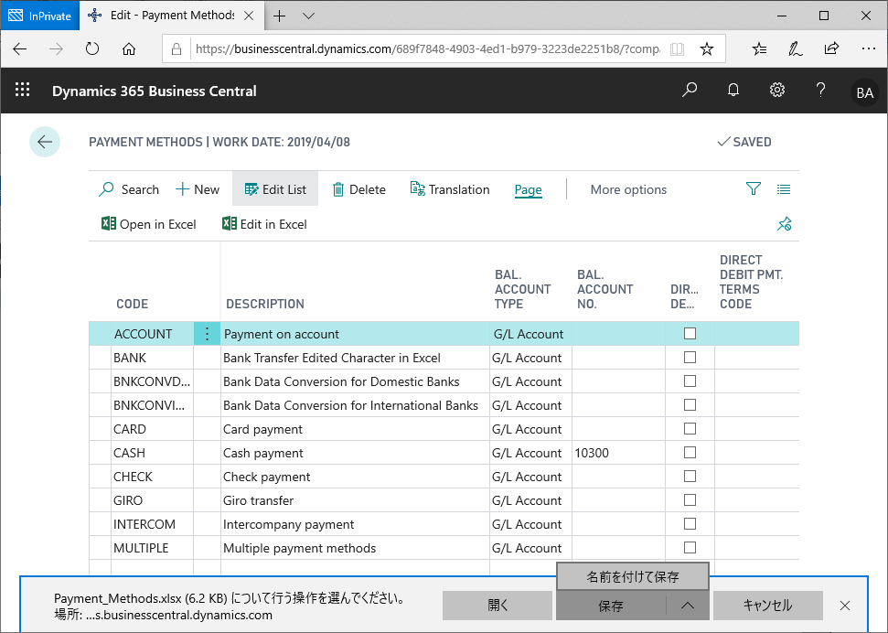888x633 pixels.
Task: Toggle Direct Debit checkbox for CASH row
Action: point(690,453)
